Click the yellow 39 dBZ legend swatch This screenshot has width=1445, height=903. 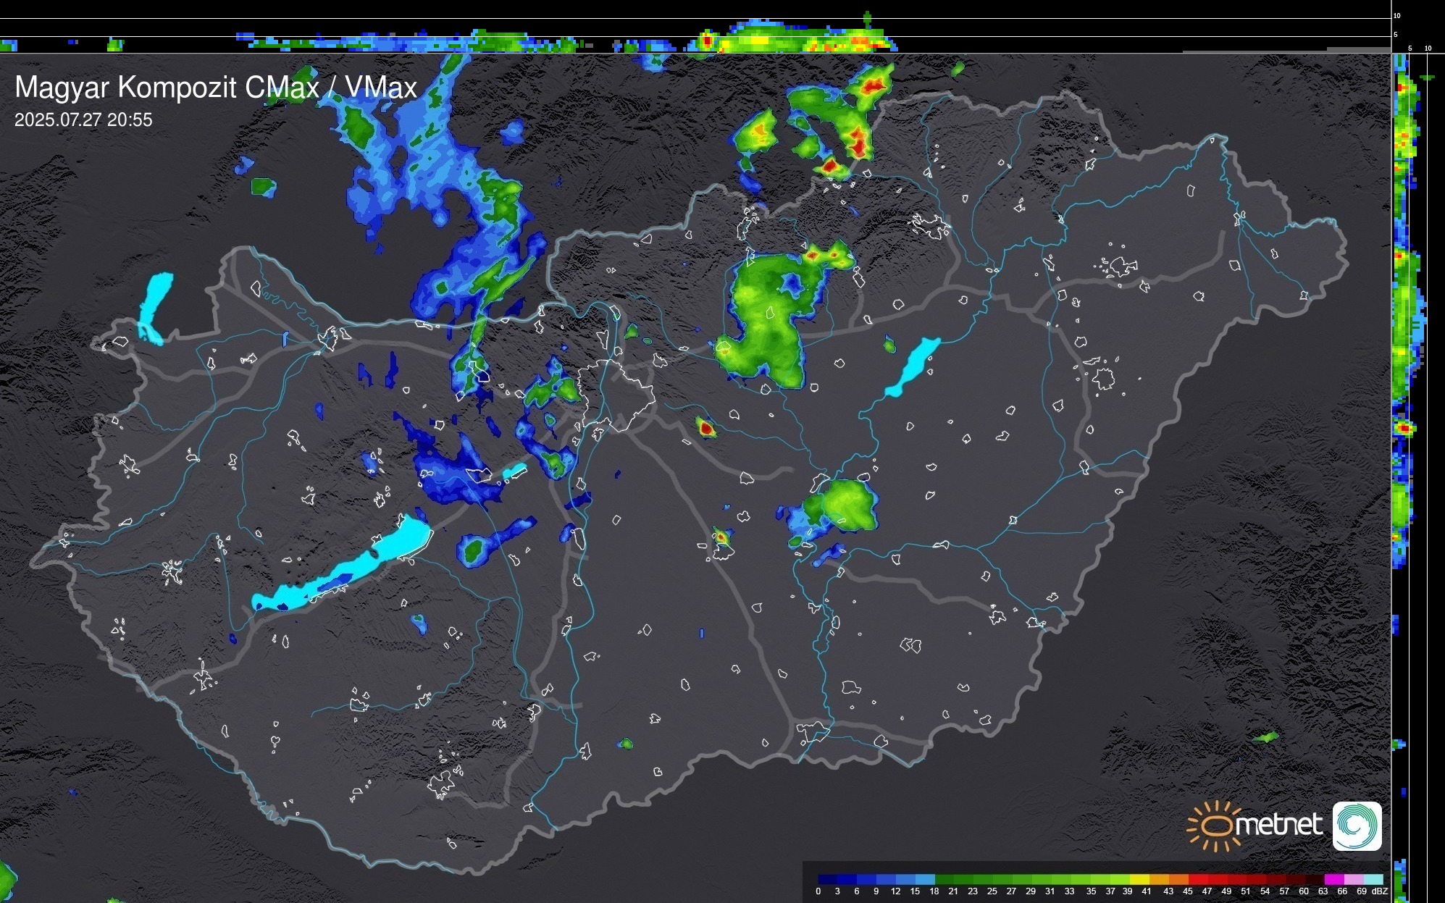click(x=1139, y=880)
